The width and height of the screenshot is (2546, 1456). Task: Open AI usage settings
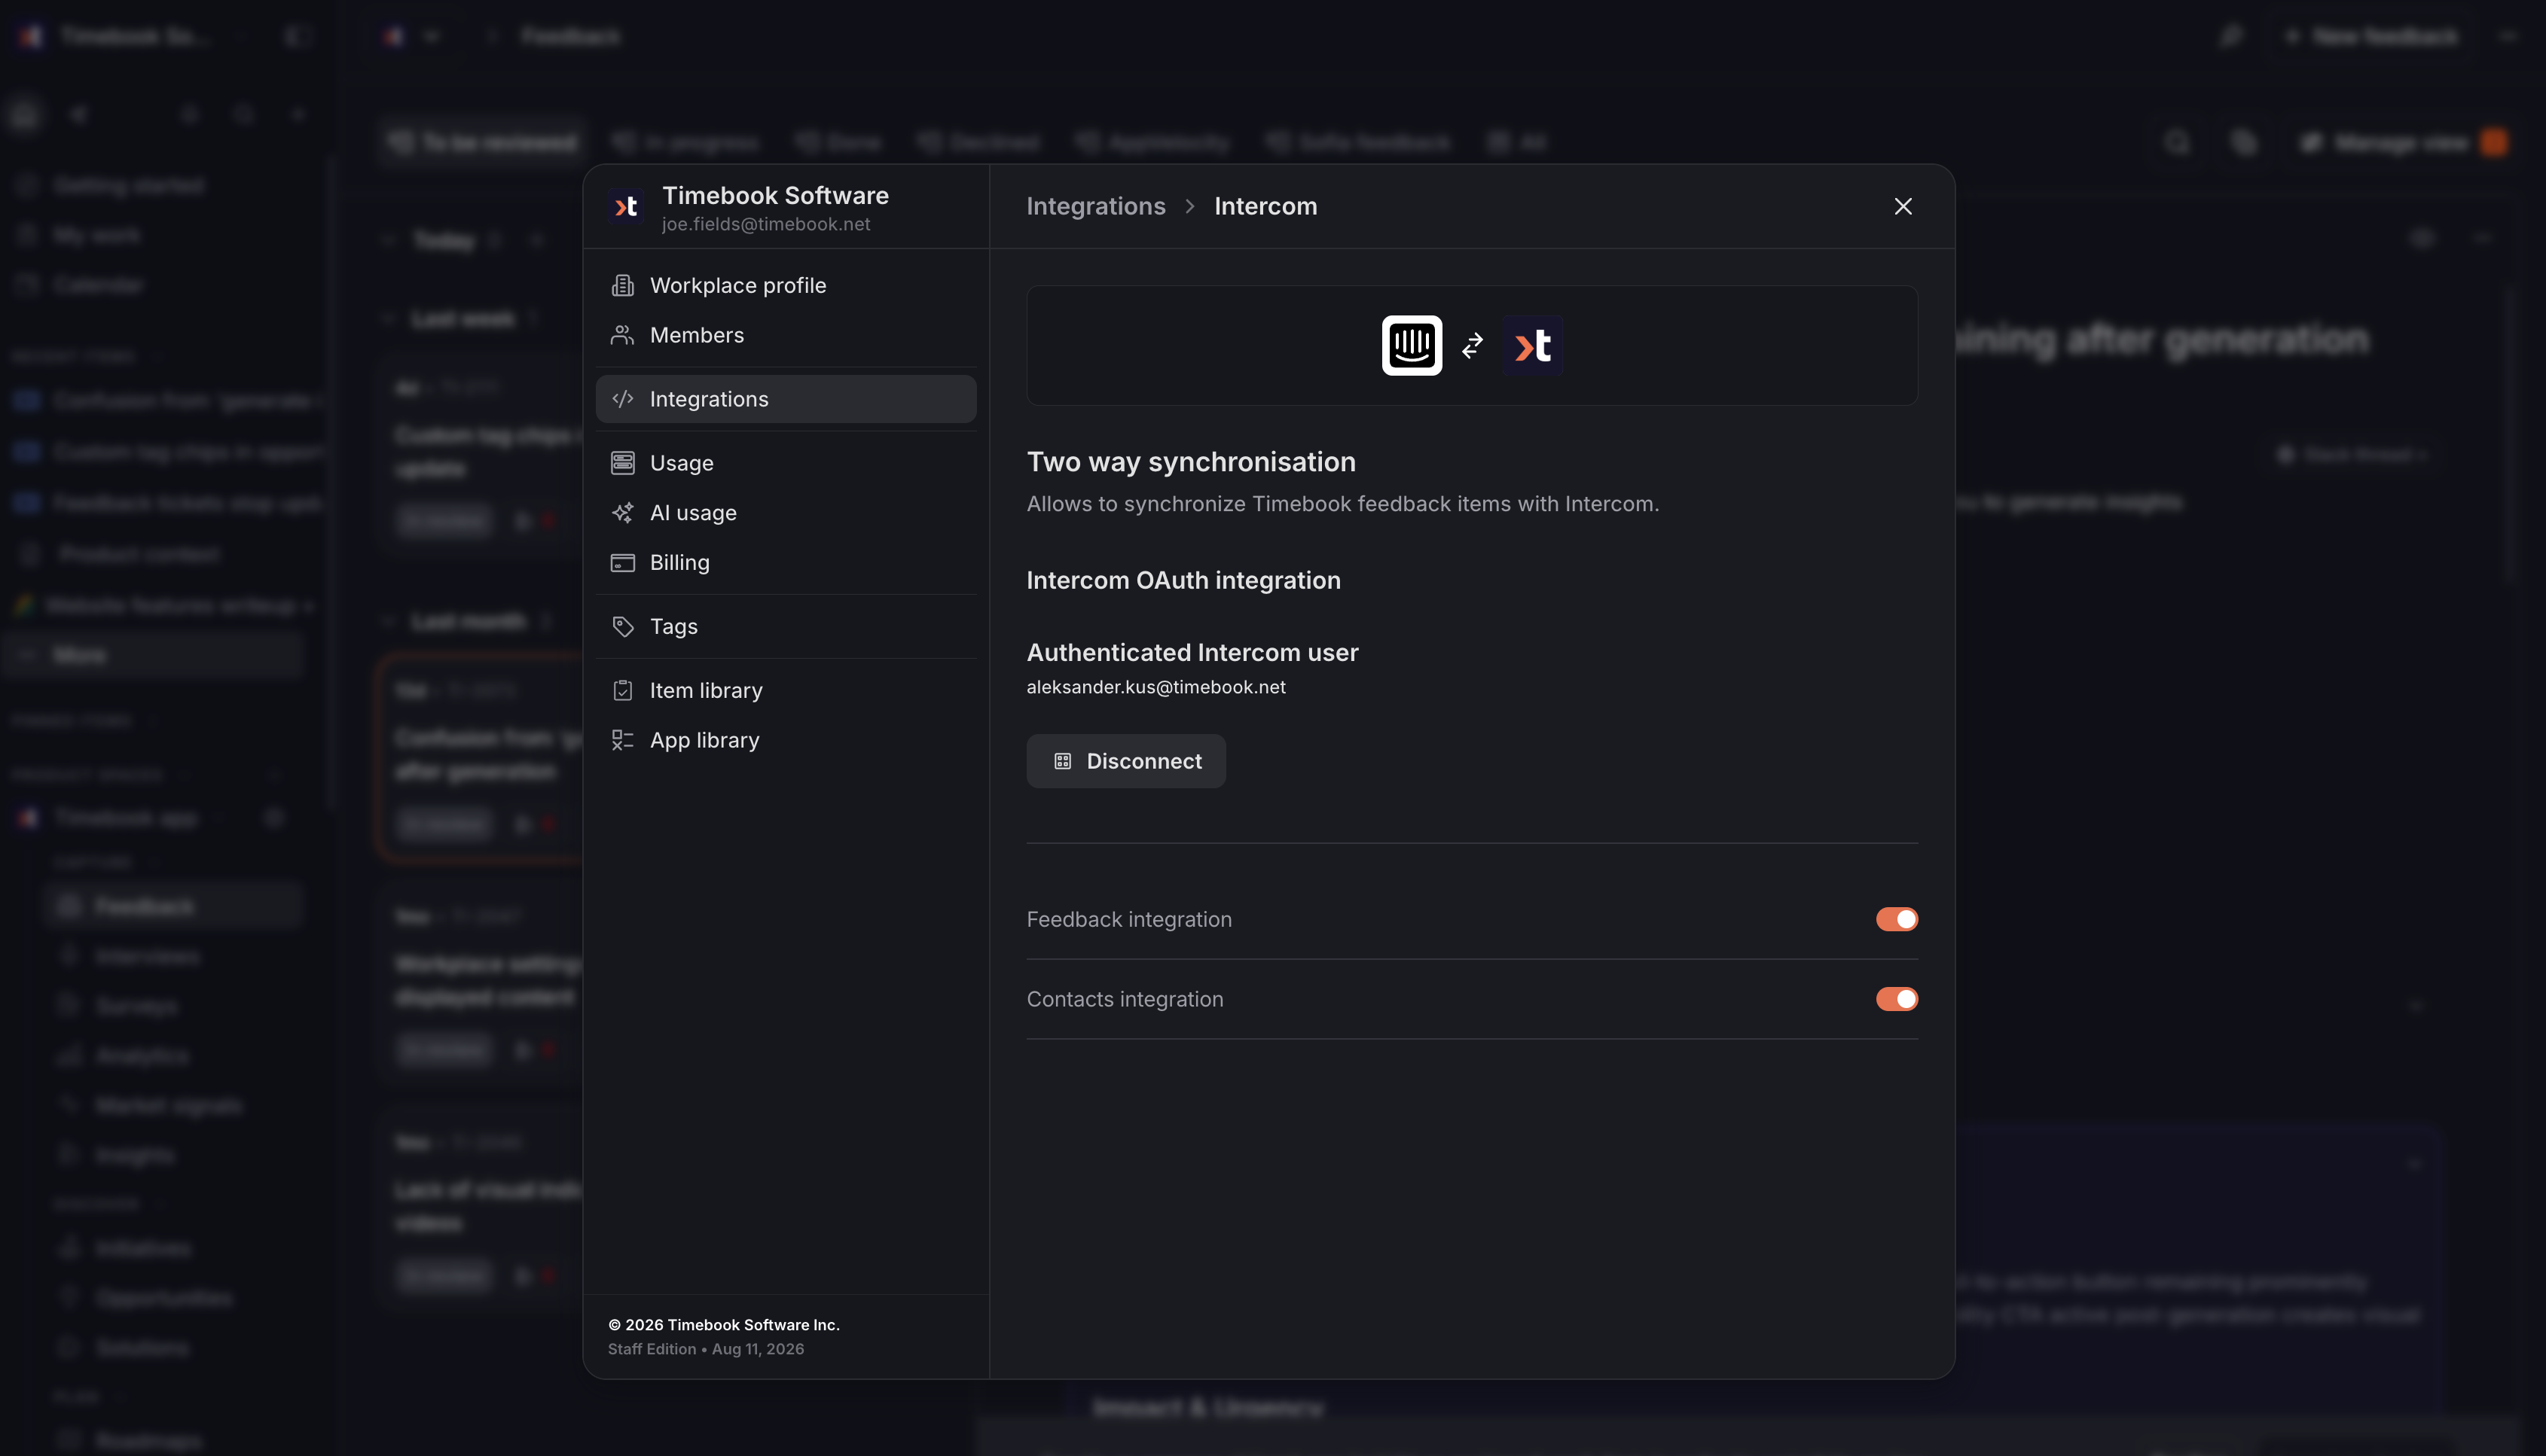[x=786, y=513]
